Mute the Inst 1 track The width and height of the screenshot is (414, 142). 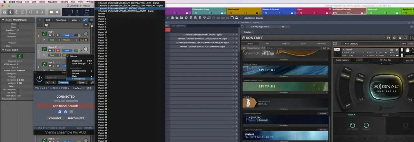[x=50, y=35]
